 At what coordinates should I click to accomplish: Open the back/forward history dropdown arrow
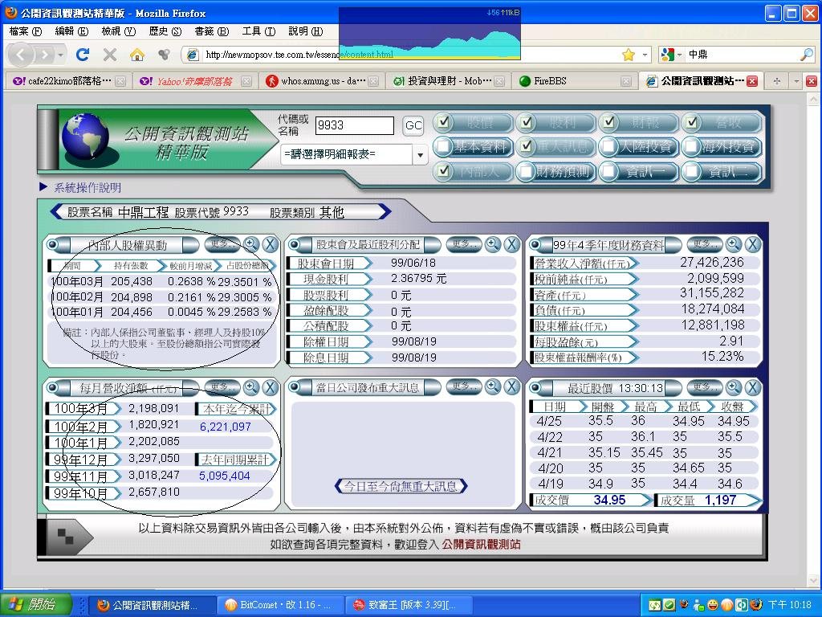pyautogui.click(x=61, y=55)
